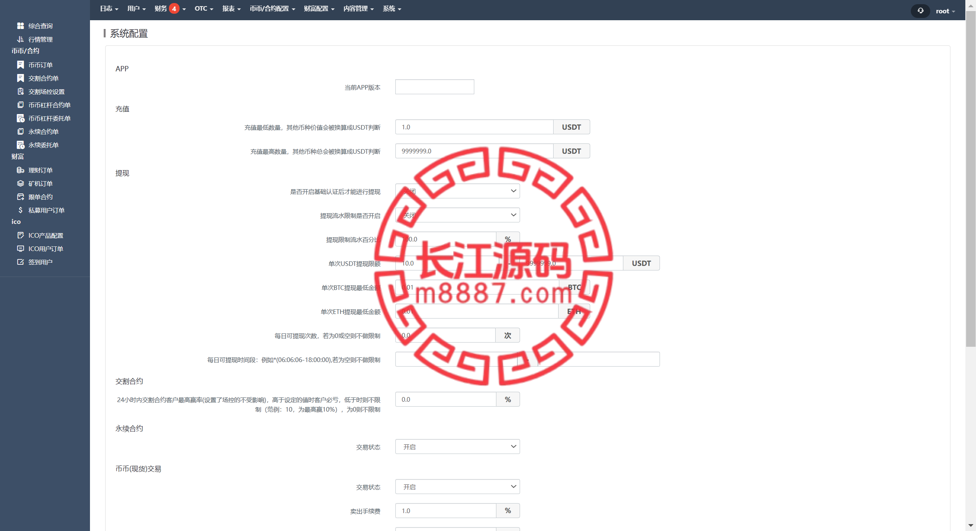The image size is (976, 531).
Task: Click the 理财订单 coins icon
Action: tap(21, 170)
